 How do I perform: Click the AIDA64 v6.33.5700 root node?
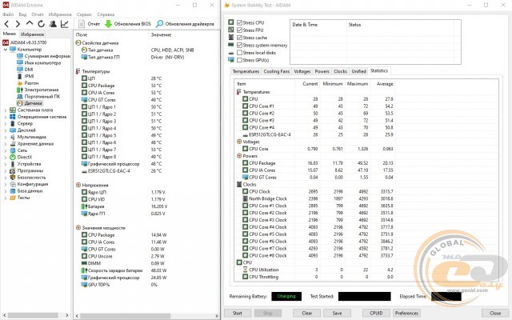(25, 42)
